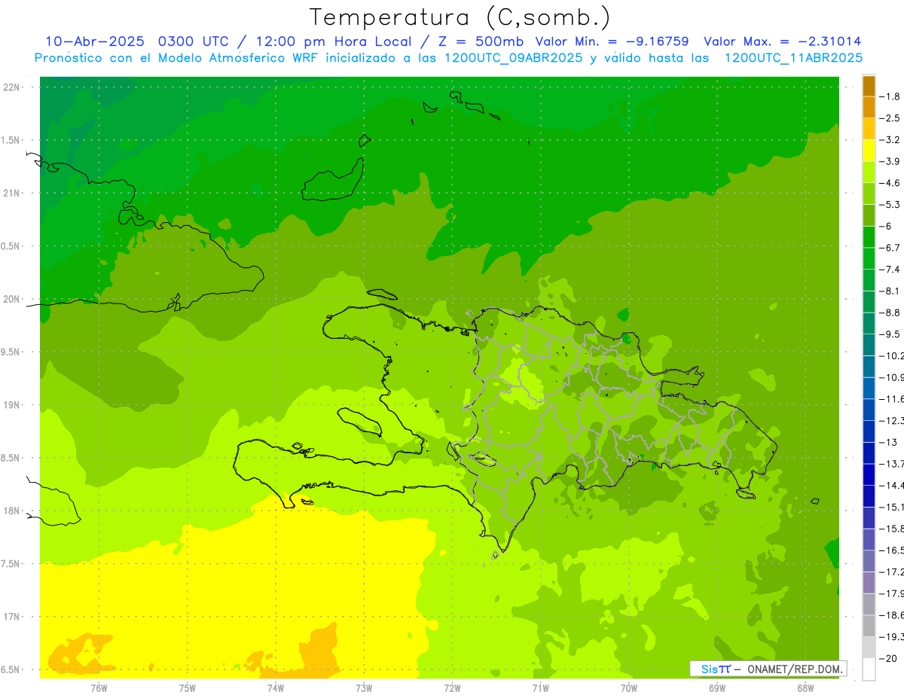Click the '-2.5' colorbar label

[890, 118]
